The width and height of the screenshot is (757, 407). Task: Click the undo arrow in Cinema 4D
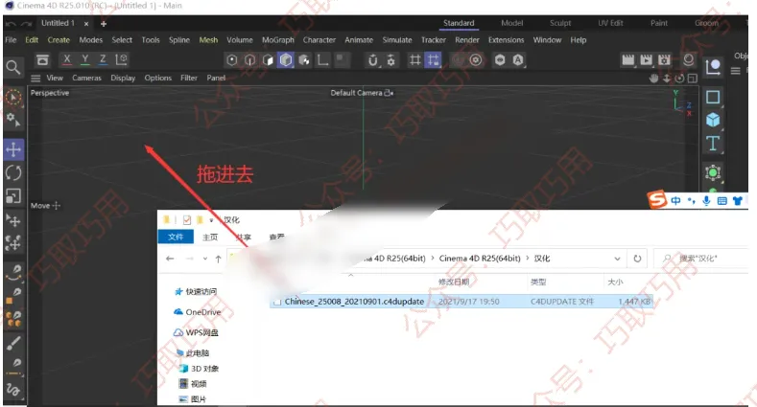(x=12, y=24)
